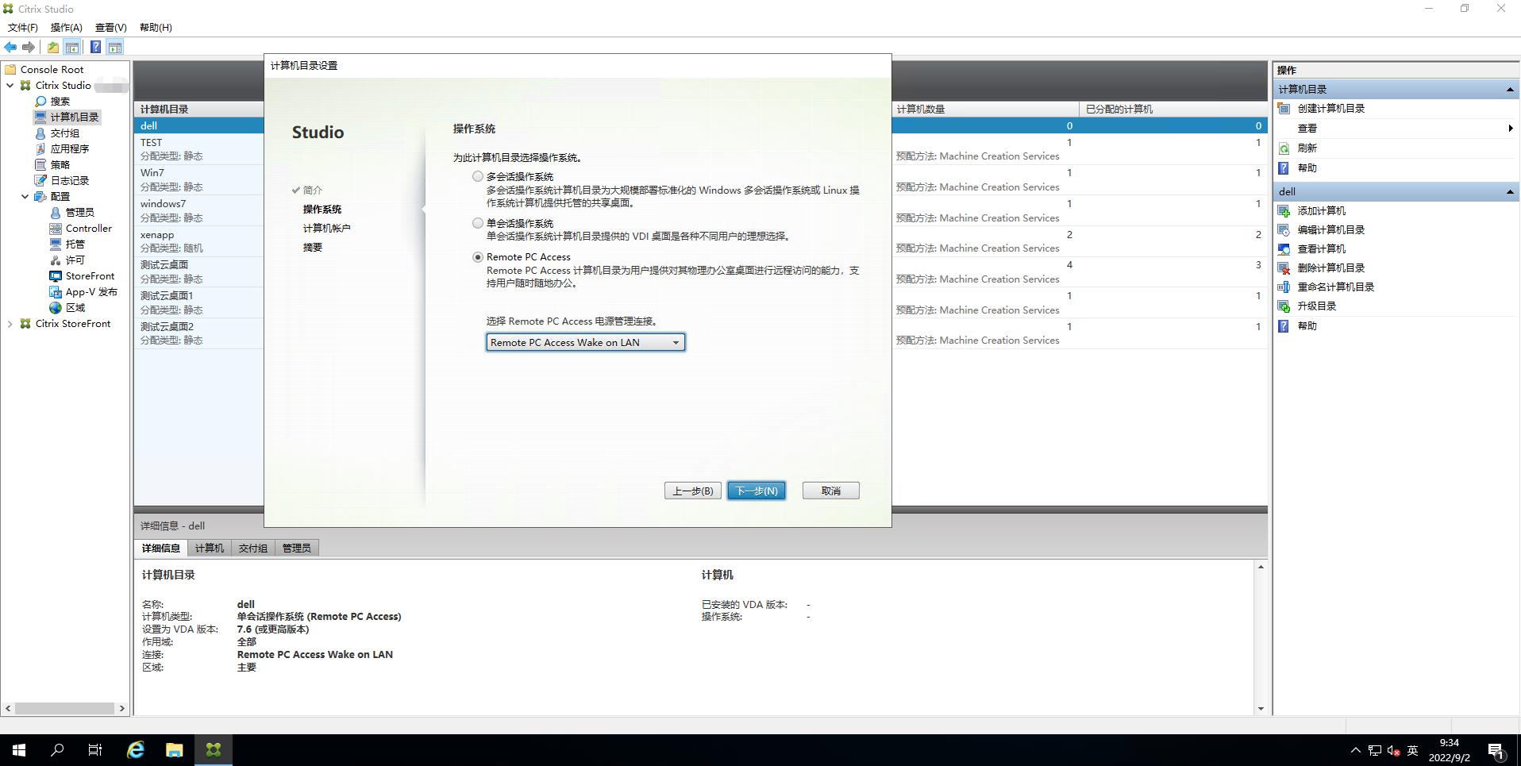Image resolution: width=1521 pixels, height=766 pixels.
Task: Open the 帮助(H) menu
Action: 156,27
